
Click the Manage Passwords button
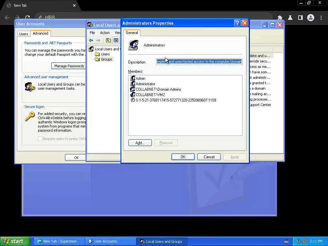69,66
